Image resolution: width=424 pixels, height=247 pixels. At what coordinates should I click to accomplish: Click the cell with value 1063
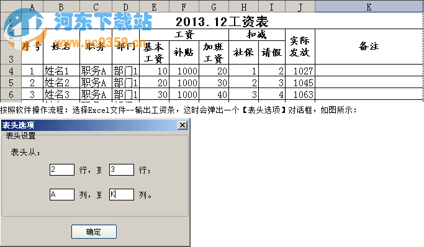[300, 94]
